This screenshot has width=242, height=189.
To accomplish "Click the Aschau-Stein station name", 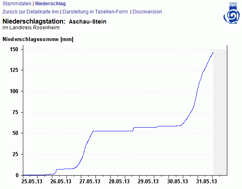I will [x=88, y=22].
